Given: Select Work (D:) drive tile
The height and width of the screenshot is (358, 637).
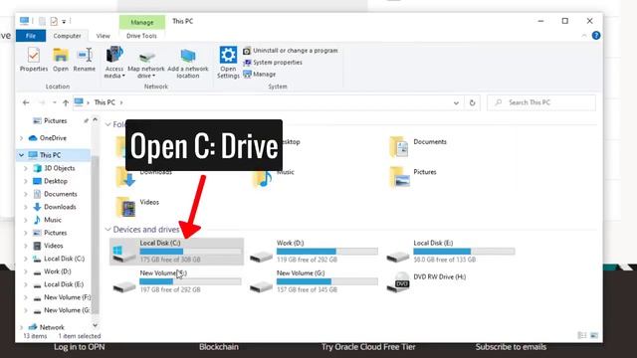Looking at the screenshot, I should click(314, 252).
